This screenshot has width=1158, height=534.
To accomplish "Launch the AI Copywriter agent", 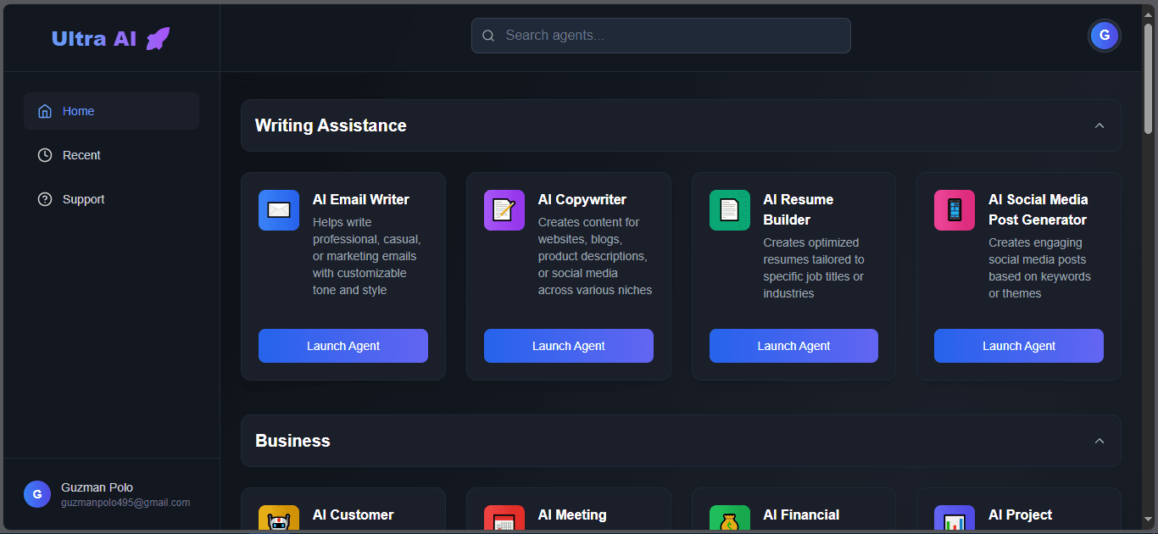I will coord(569,346).
